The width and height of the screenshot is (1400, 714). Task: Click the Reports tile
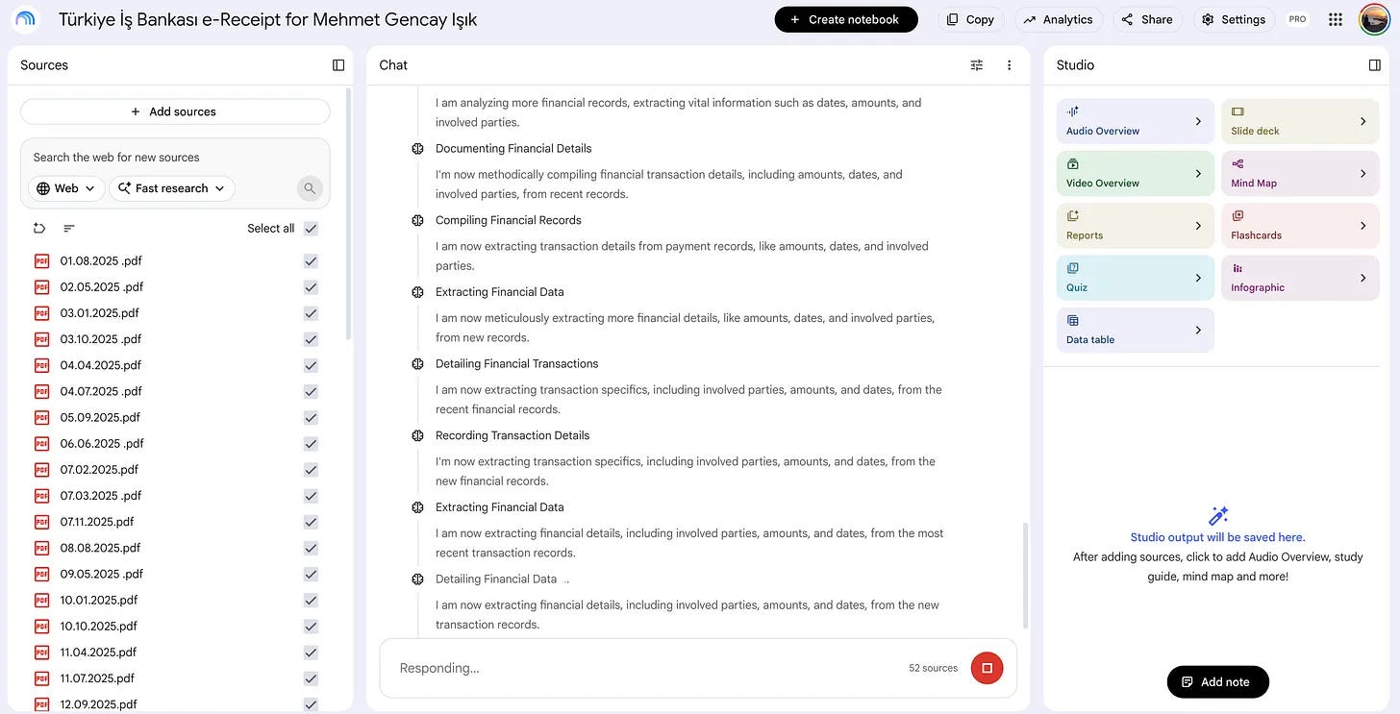tap(1136, 226)
